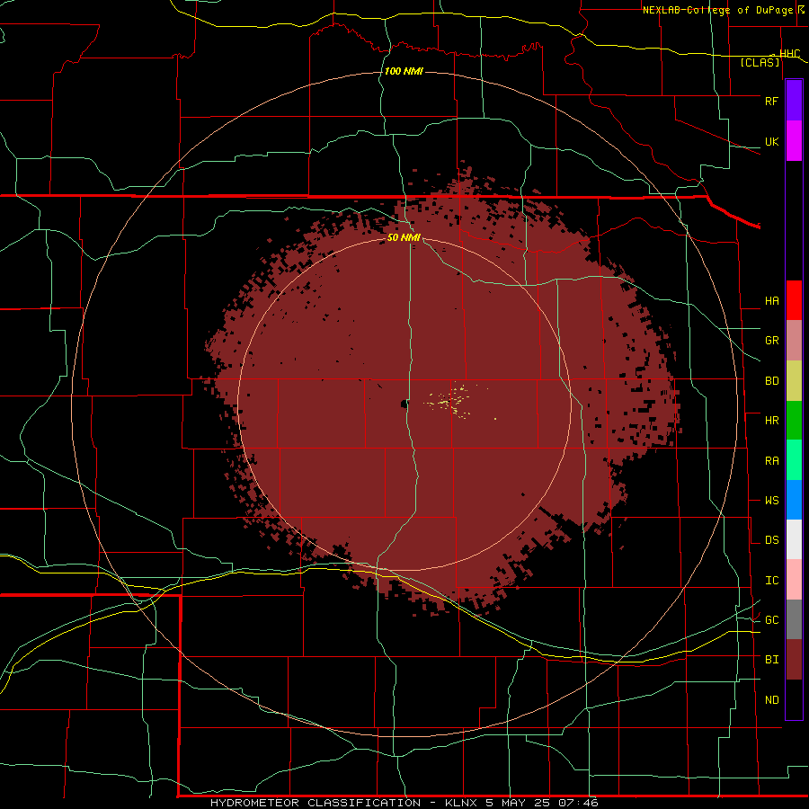Click the HYDROMETEOR CLASSIFICATION caption text

pyautogui.click(x=316, y=803)
